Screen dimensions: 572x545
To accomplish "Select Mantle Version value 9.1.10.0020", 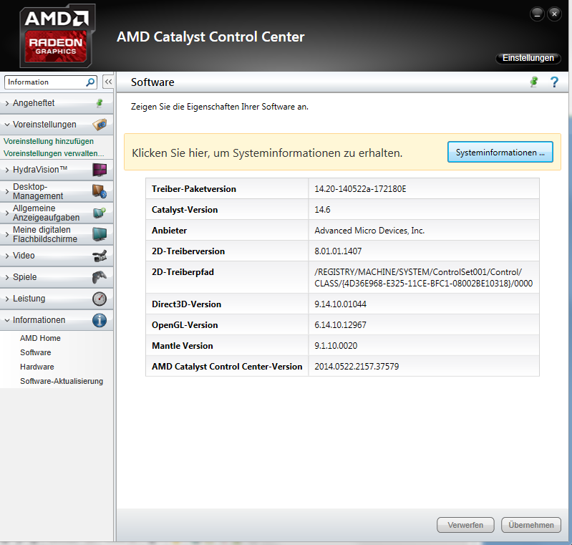I will [336, 346].
